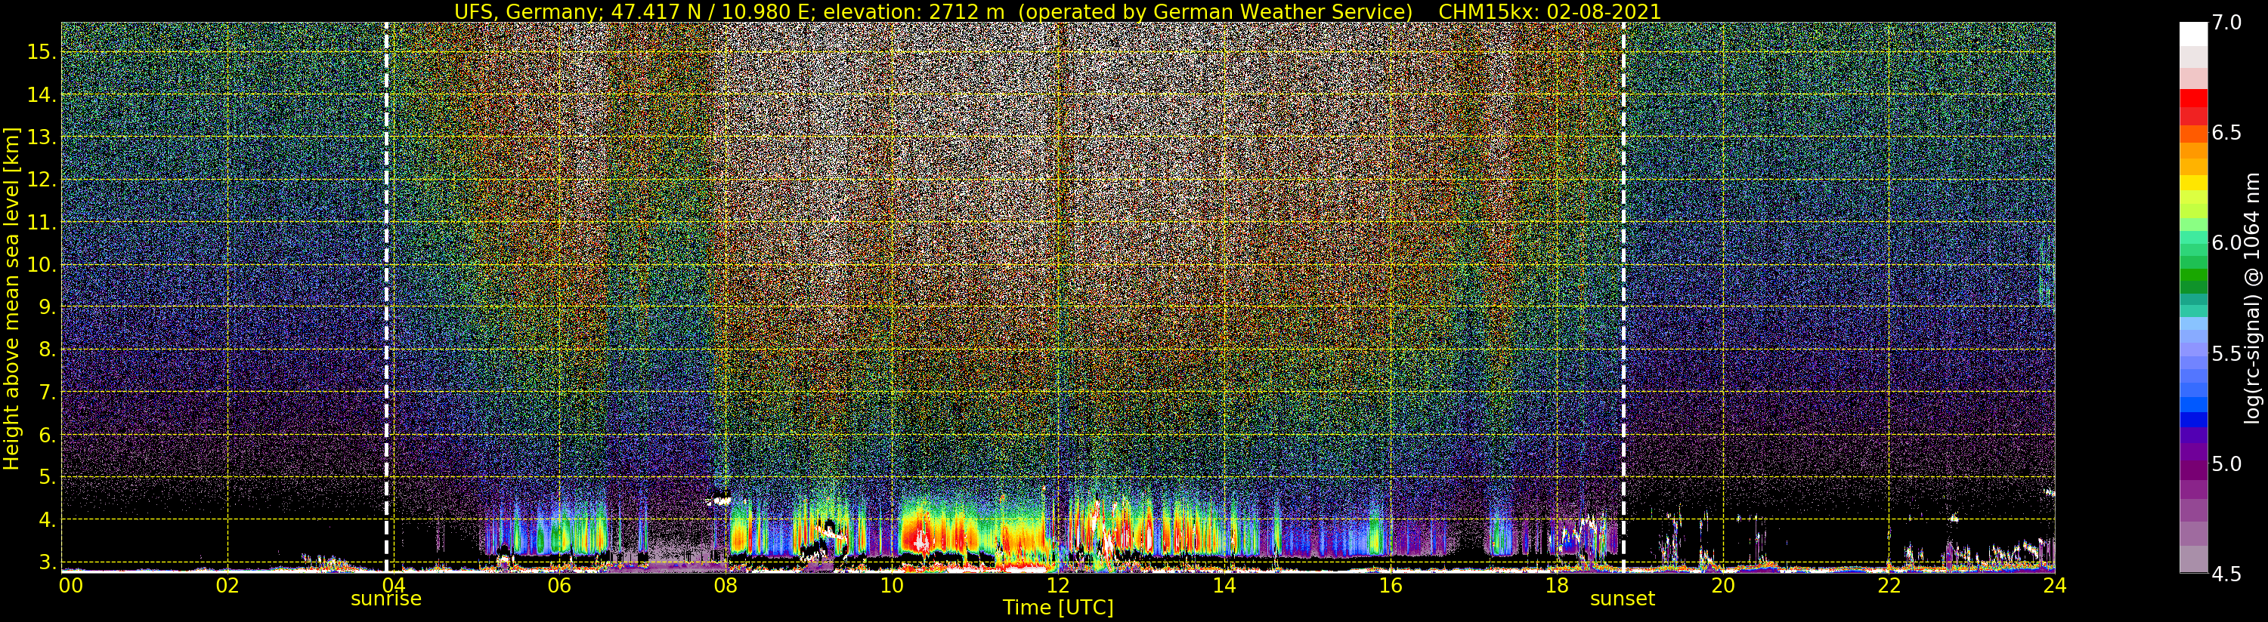Click the '9.' height tick label
Image resolution: width=2268 pixels, height=622 pixels.
46,307
